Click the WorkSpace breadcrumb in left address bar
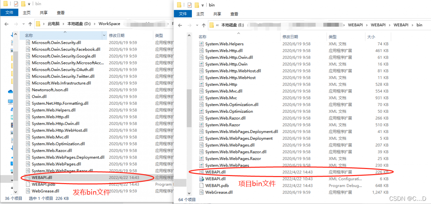Screen dimensions: 431x204 [109, 24]
